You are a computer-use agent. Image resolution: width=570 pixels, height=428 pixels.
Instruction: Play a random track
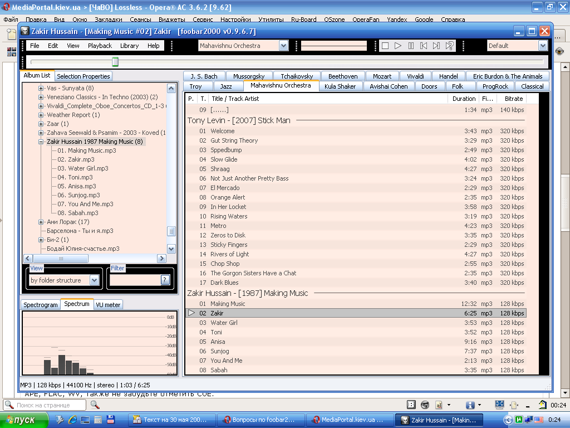tap(449, 46)
